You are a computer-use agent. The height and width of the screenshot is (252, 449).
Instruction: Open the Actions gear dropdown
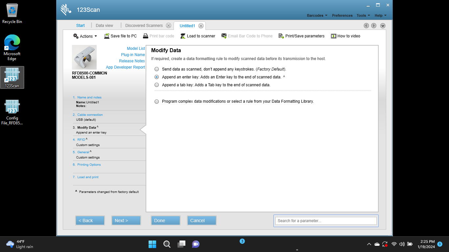(x=85, y=36)
